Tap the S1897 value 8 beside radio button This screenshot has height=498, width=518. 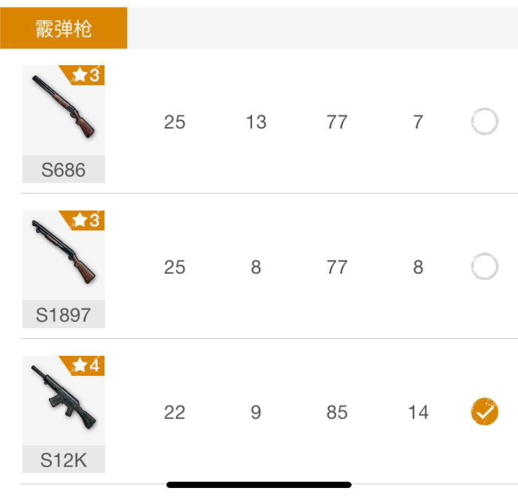point(418,267)
